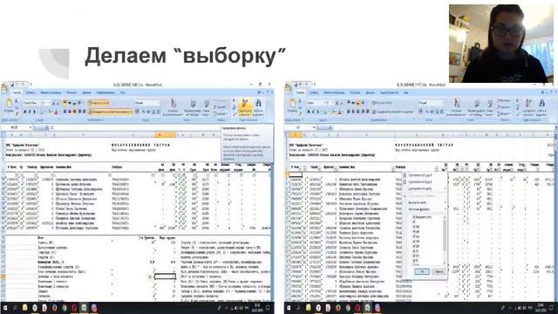This screenshot has width=558, height=314.
Task: Toggle Select All checkbox in filter list
Action: pos(414,217)
